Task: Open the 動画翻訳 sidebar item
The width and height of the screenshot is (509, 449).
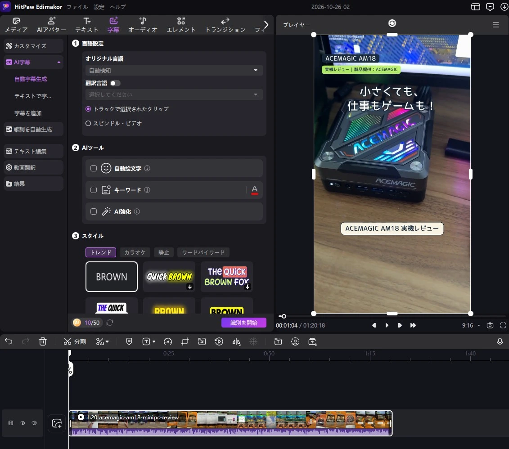Action: pos(33,167)
